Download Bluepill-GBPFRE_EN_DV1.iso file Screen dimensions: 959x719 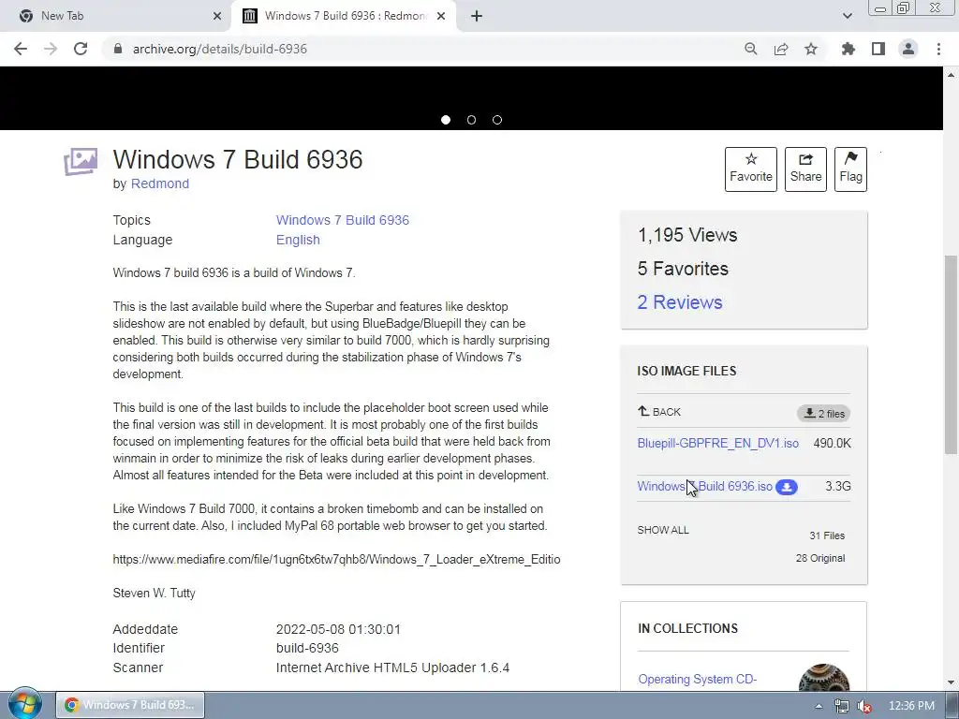[x=718, y=443]
